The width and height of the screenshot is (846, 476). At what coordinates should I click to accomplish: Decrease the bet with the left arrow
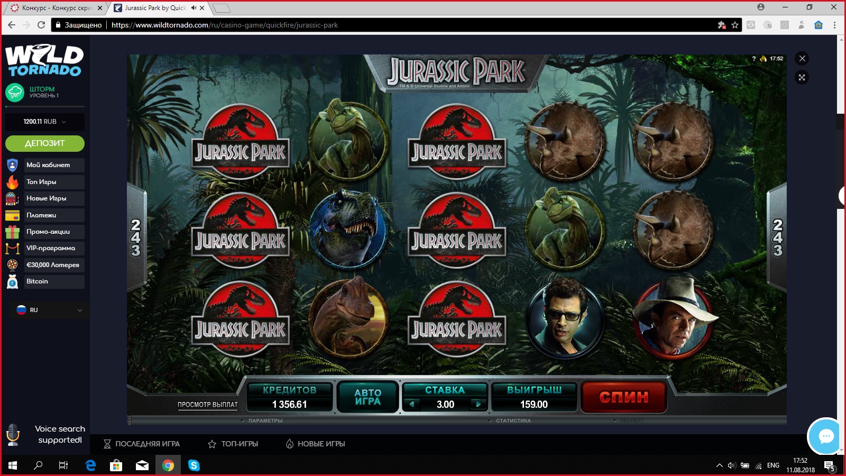pyautogui.click(x=412, y=404)
